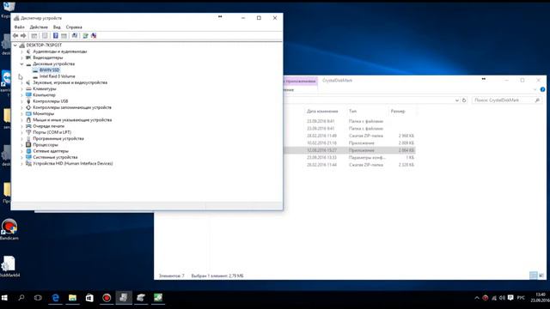Click the Forward arrow in Device Manager toolbar
The image size is (550, 309).
pos(23,36)
